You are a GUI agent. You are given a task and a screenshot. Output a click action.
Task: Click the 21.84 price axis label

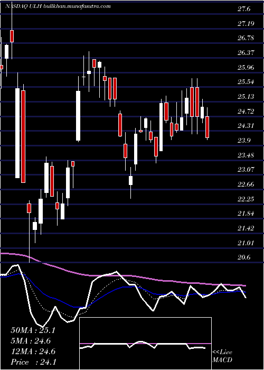click(246, 214)
